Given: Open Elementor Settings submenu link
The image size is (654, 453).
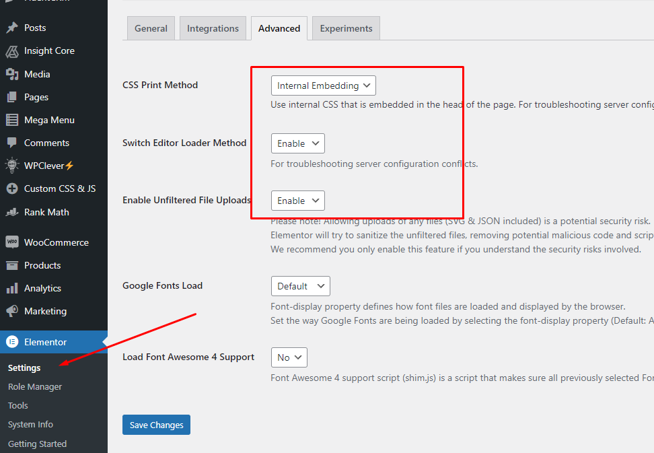Looking at the screenshot, I should tap(24, 368).
